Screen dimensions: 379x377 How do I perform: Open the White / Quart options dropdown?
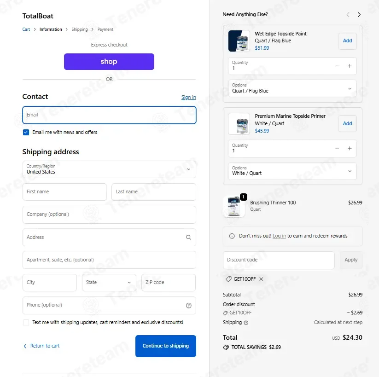tap(292, 171)
